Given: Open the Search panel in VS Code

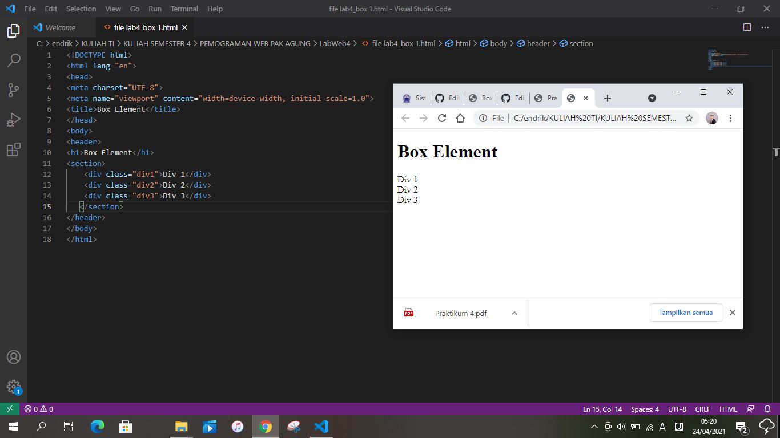Looking at the screenshot, I should pyautogui.click(x=13, y=60).
